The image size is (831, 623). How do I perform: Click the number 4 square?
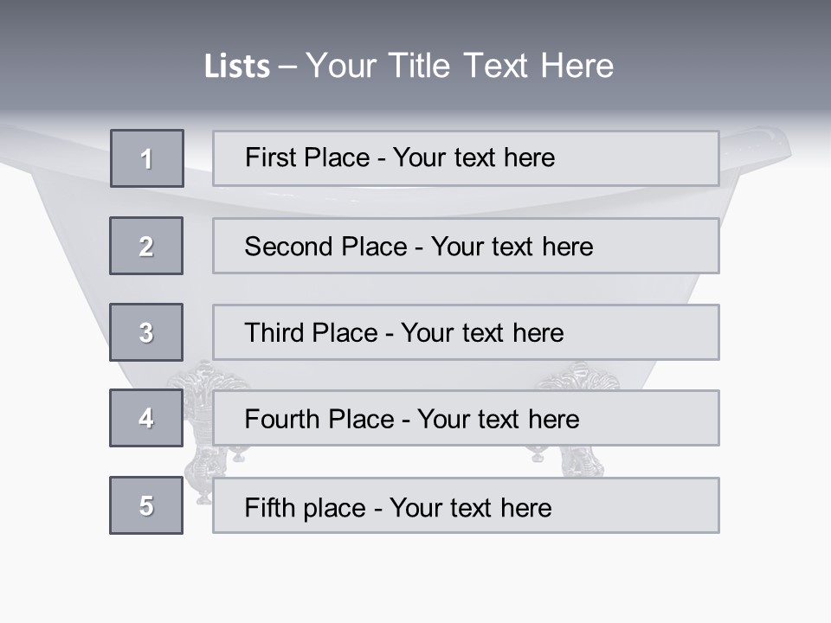[146, 418]
